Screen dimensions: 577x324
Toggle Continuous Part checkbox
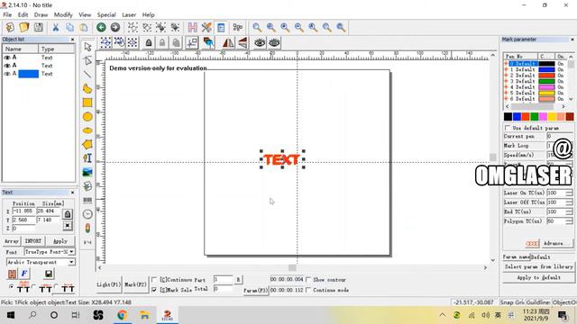(x=154, y=280)
